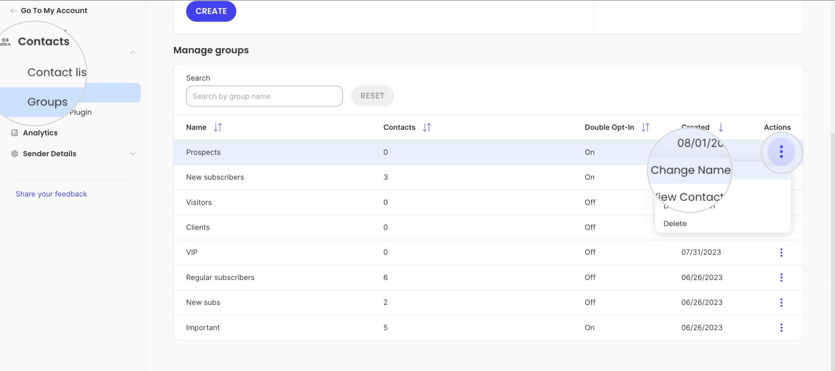Click the Manage groups heading
The height and width of the screenshot is (371, 835).
point(211,50)
